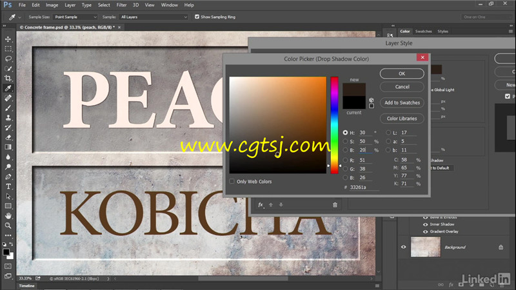This screenshot has width=516, height=290.
Task: Select the S saturation radio button
Action: [345, 141]
